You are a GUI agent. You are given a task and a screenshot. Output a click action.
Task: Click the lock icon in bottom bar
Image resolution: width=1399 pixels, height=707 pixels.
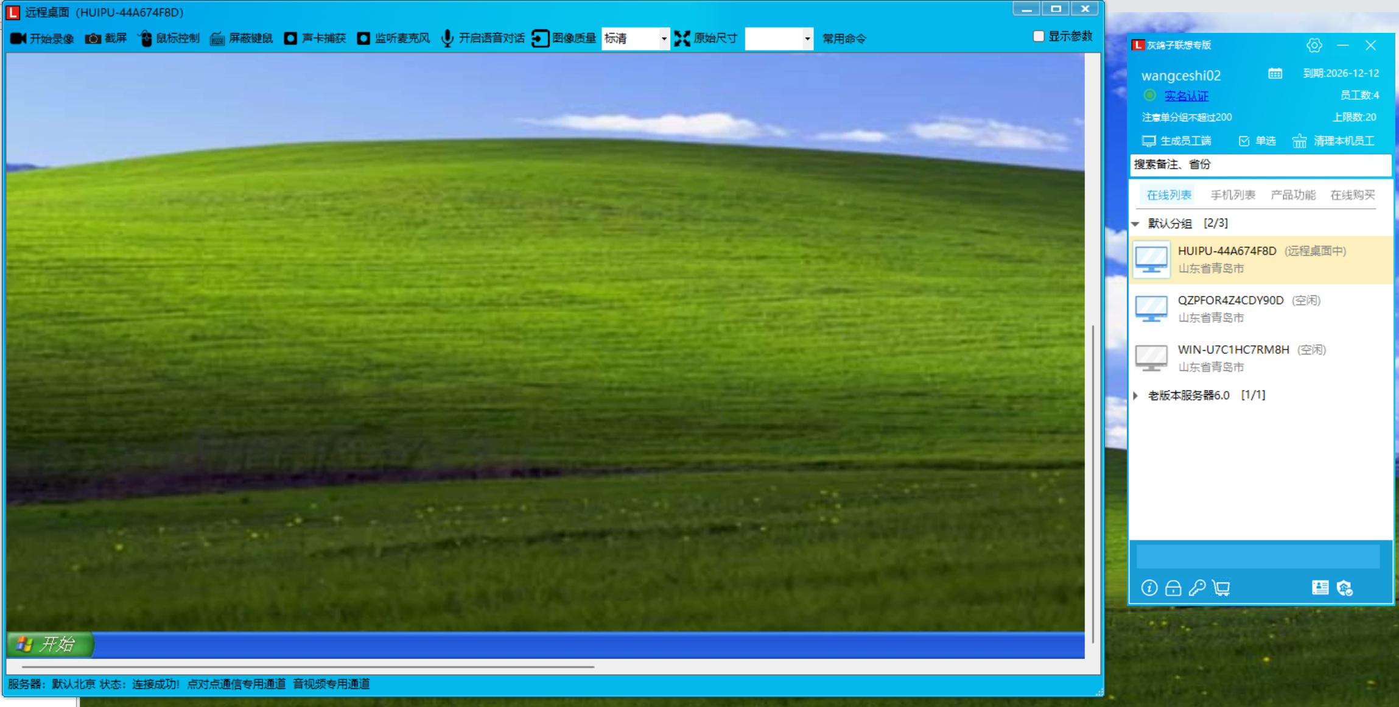coord(1173,588)
